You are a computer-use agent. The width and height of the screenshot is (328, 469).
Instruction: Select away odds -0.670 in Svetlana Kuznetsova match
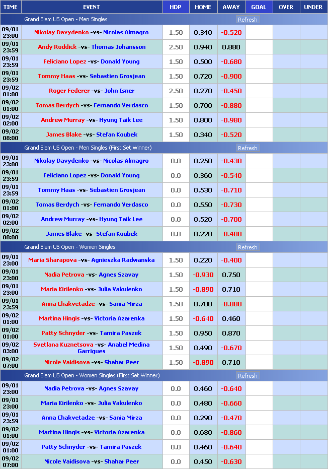tap(231, 348)
